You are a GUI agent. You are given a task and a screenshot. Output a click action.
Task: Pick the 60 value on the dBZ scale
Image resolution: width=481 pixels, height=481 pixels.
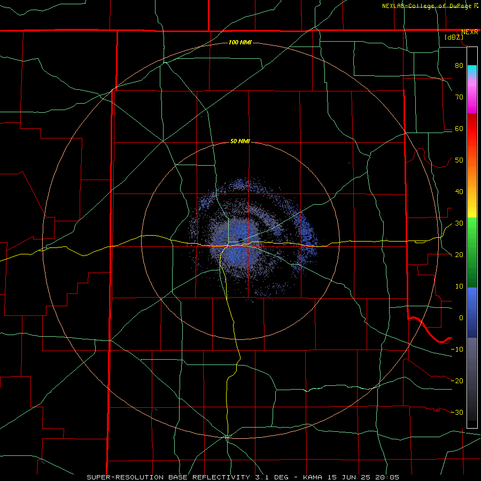459,128
